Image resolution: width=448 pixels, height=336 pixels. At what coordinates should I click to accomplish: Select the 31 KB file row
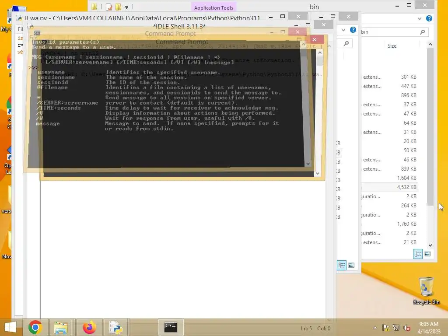[x=390, y=132]
